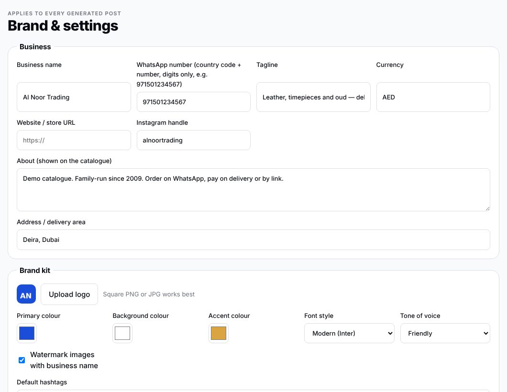Edit the Address / delivery area field

(253, 240)
